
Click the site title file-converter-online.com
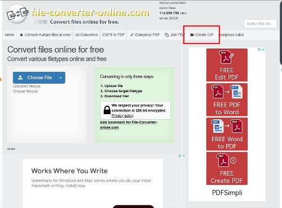point(90,12)
